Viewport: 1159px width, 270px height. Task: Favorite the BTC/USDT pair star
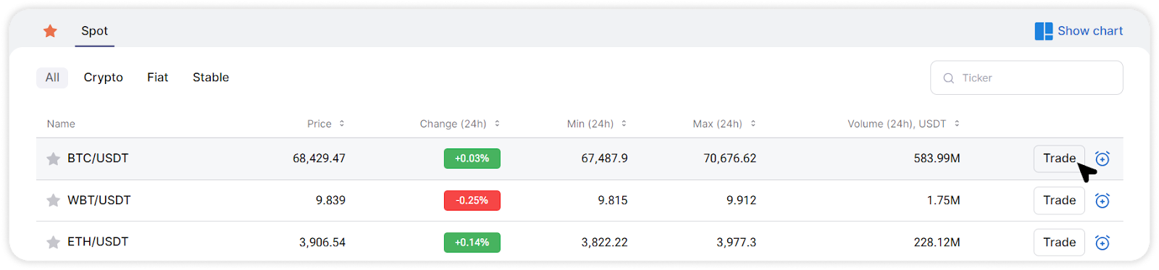point(53,159)
